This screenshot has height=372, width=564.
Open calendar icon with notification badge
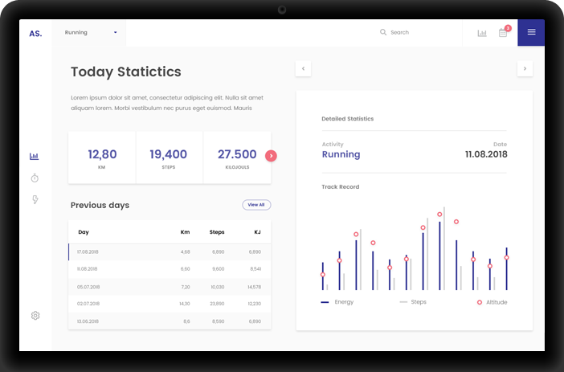503,33
